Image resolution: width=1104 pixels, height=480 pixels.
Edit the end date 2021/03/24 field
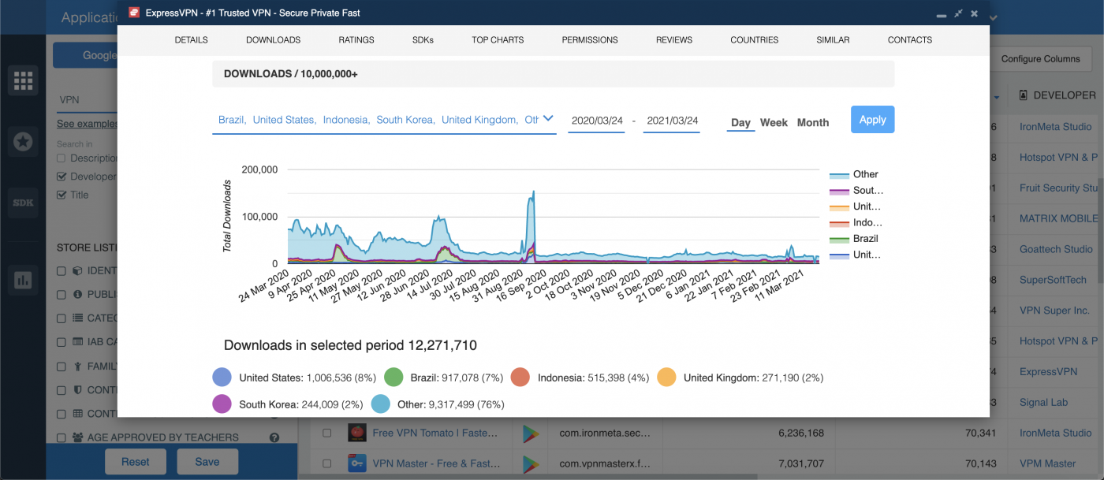[x=672, y=121]
